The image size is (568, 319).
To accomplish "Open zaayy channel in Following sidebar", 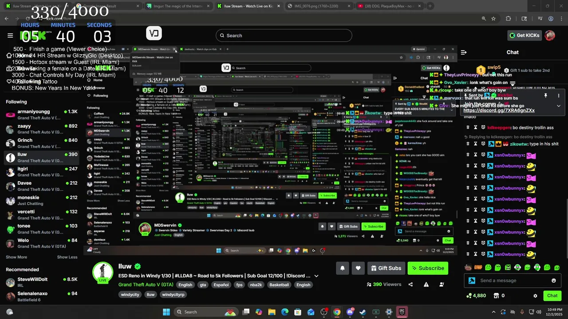I will click(x=41, y=129).
